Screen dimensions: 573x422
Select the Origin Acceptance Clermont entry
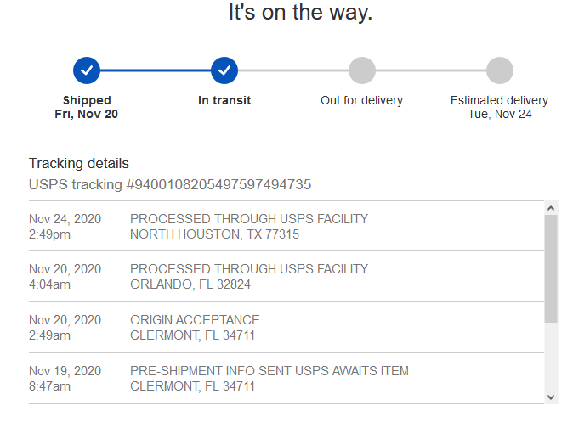286,328
